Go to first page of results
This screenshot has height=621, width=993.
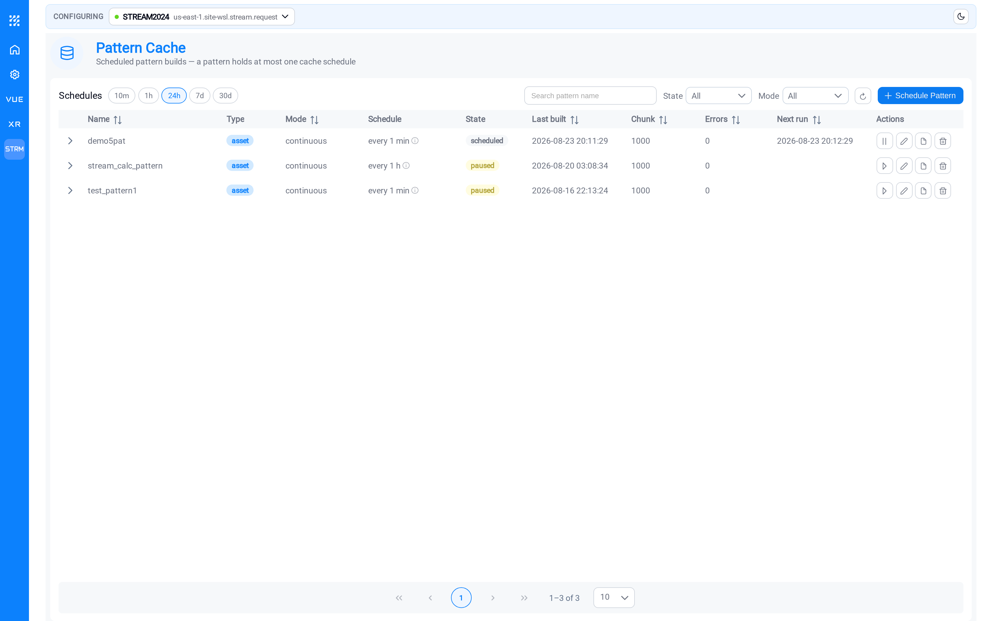(x=398, y=598)
